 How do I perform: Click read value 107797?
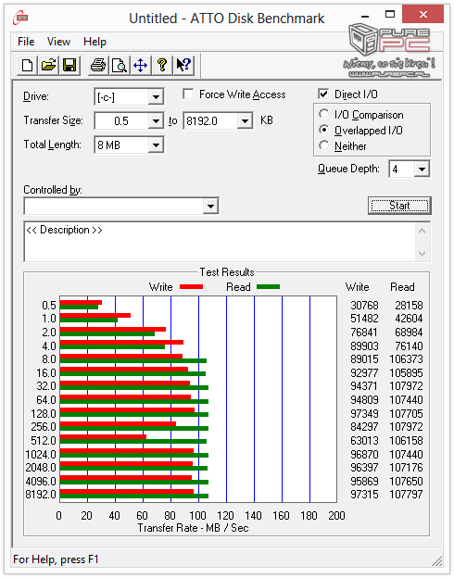click(x=406, y=495)
